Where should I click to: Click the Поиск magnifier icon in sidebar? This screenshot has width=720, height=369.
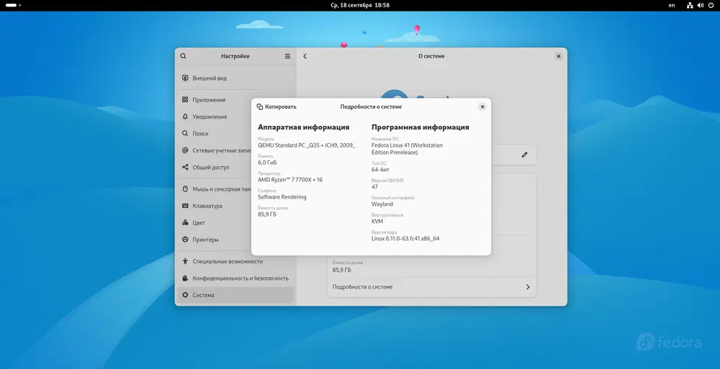pos(185,134)
